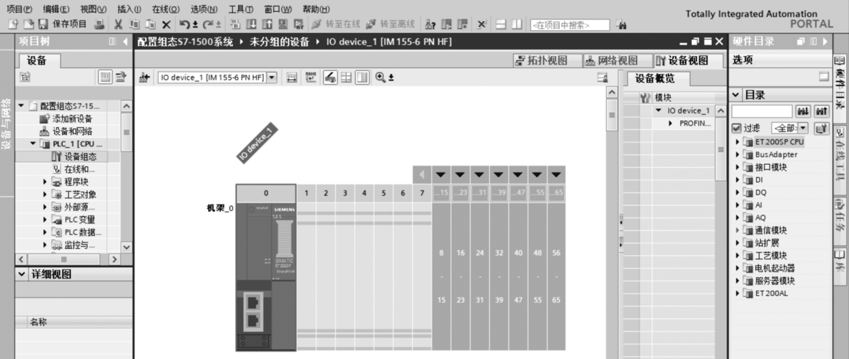Open the 项目 (P) menu
Screen dimensions: 849x359
click(x=19, y=9)
